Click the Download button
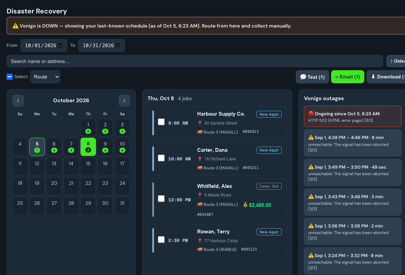This screenshot has height=275, width=405. coord(386,77)
